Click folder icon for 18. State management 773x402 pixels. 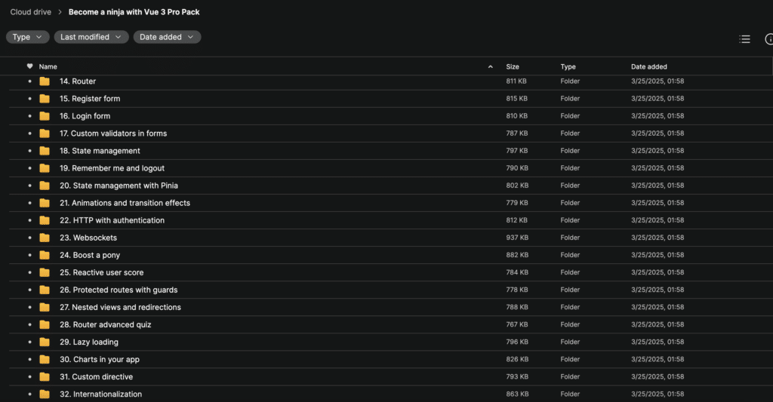45,151
